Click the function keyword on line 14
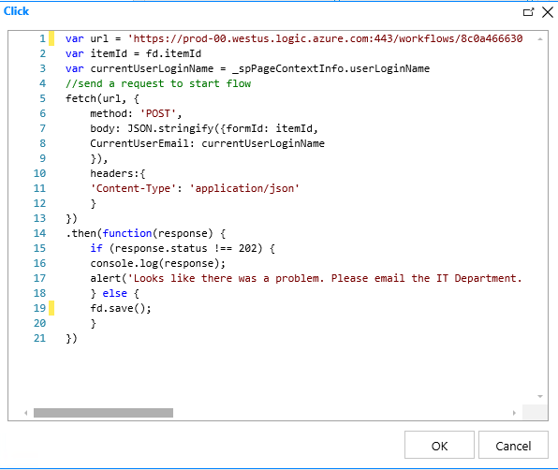The height and width of the screenshot is (470, 558). pyautogui.click(x=127, y=233)
